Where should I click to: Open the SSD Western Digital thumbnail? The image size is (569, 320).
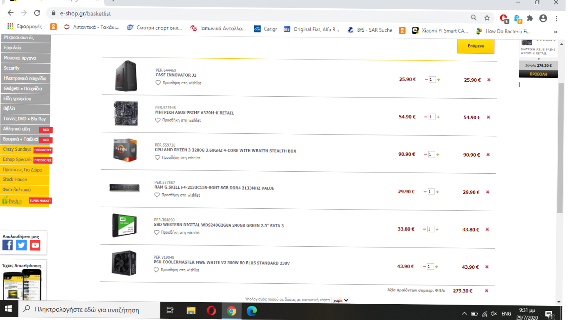pyautogui.click(x=125, y=225)
